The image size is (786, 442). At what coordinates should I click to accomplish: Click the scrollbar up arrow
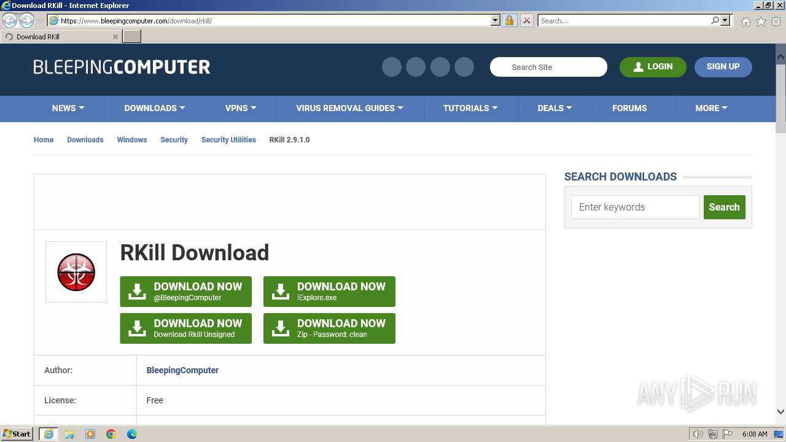coord(780,56)
